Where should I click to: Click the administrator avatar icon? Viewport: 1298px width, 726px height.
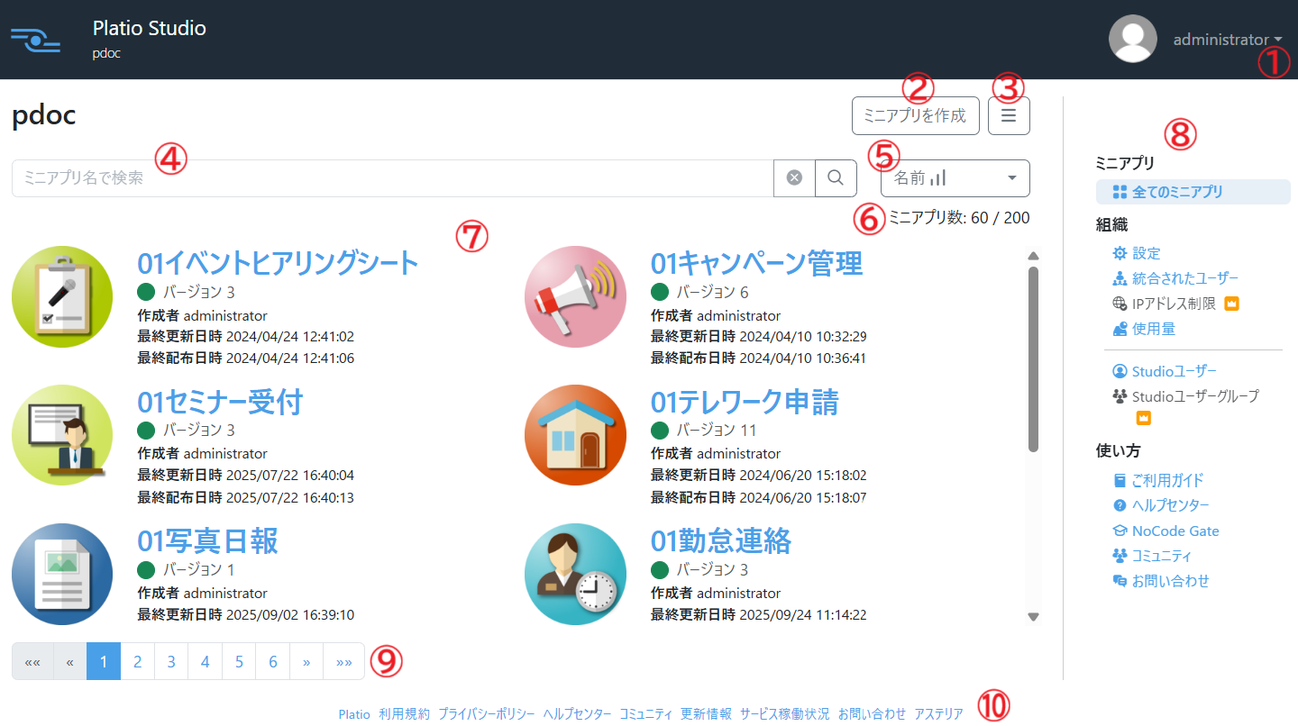tap(1132, 39)
